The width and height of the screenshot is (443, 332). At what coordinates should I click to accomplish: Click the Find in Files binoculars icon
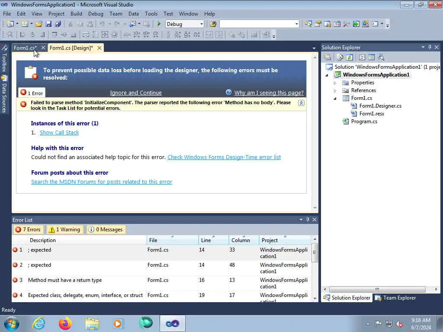pyautogui.click(x=213, y=24)
